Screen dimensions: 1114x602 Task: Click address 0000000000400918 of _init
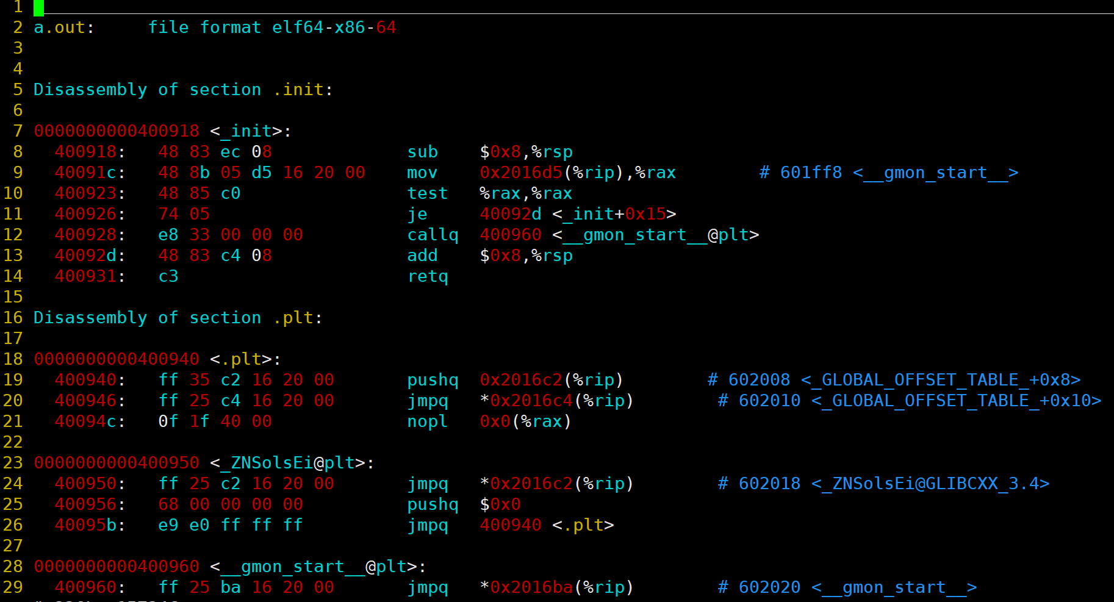pos(117,131)
